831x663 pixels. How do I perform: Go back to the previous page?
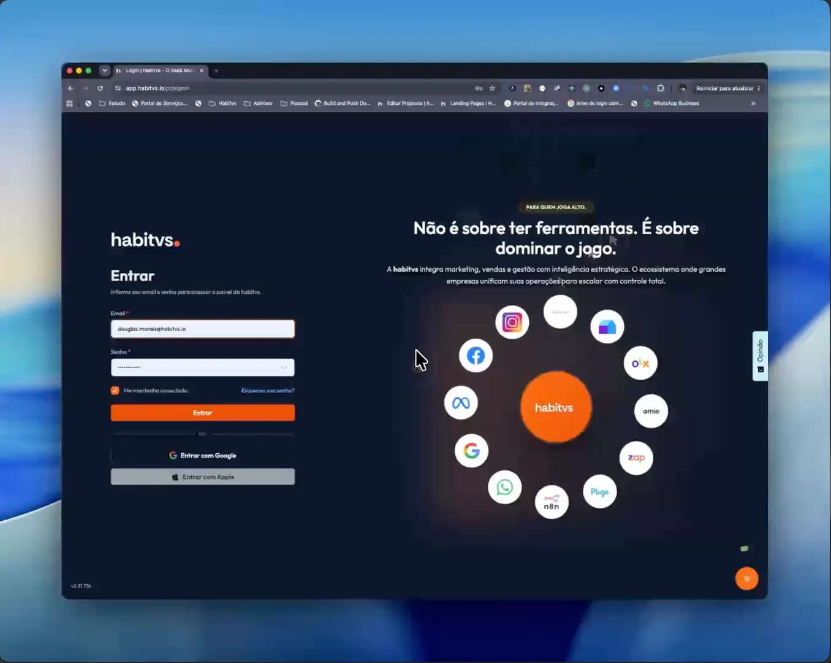[x=70, y=88]
